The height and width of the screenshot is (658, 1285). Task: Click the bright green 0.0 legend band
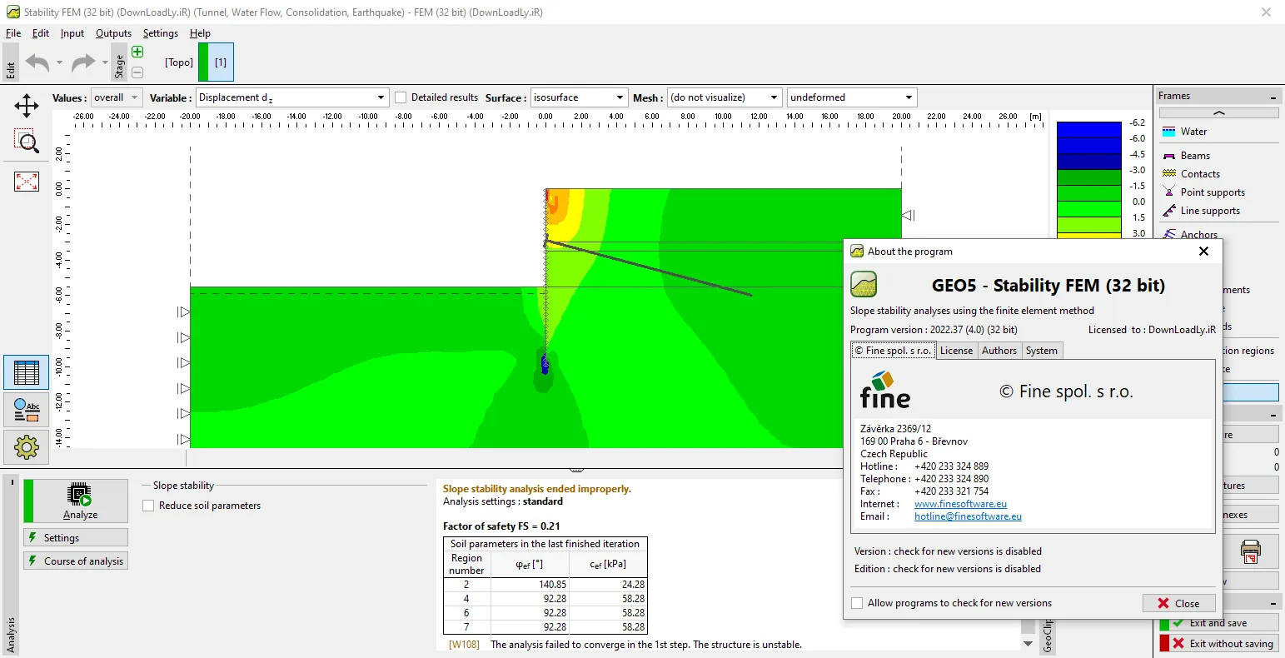click(1089, 209)
